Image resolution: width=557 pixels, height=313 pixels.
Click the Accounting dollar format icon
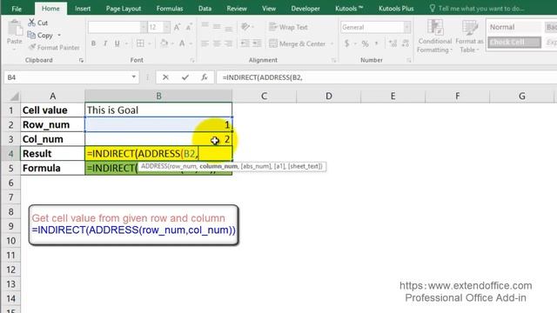(x=346, y=43)
